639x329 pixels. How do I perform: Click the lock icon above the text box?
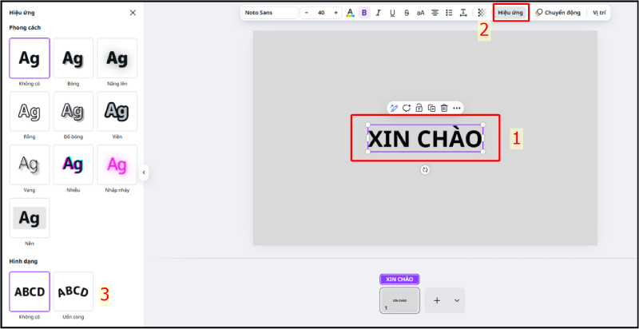tap(419, 108)
